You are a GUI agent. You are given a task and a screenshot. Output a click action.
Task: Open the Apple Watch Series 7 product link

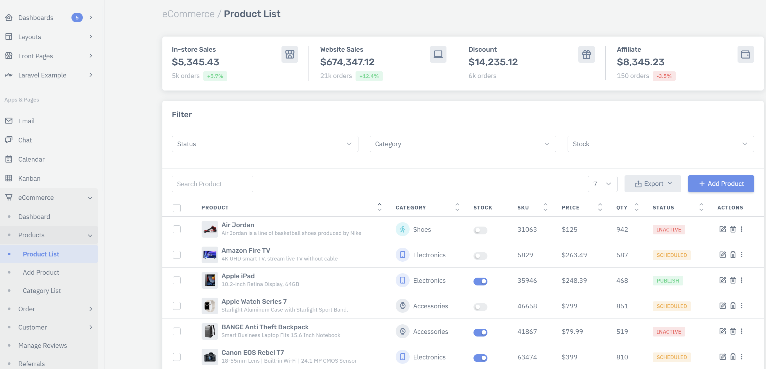[x=254, y=301]
